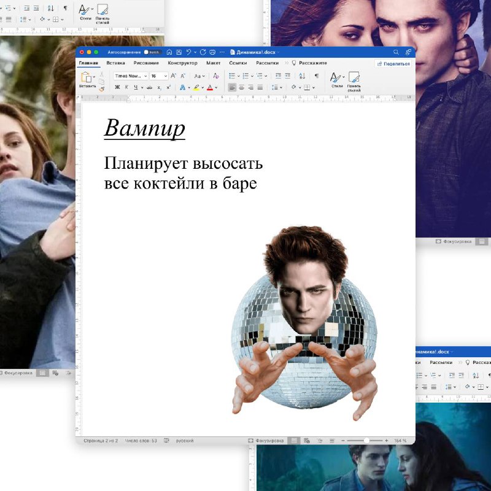Click the proofing book icon in status bar

point(166,441)
